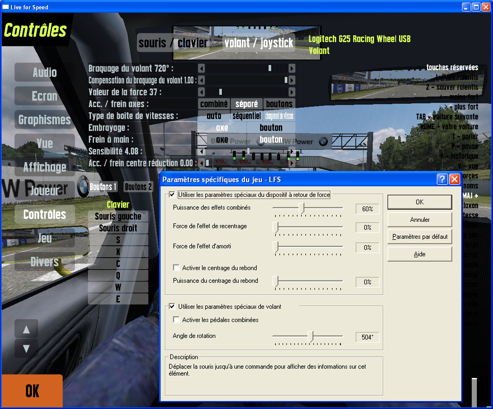Click the C key assignment row
493x409 pixels.
point(118,264)
